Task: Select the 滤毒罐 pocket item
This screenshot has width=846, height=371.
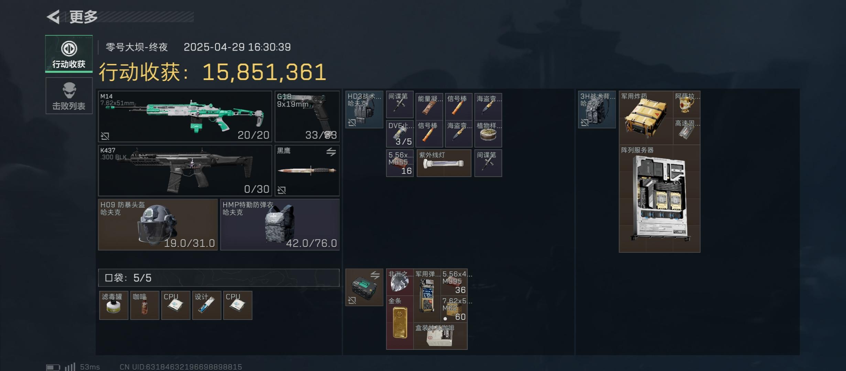Action: point(114,305)
